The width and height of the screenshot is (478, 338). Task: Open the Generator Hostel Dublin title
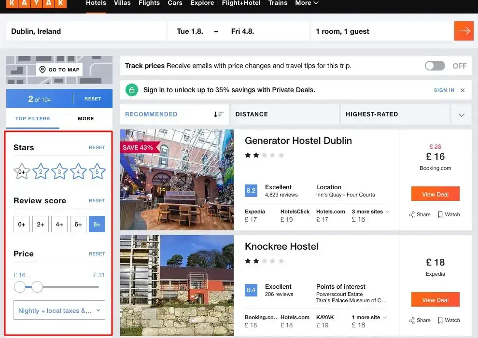click(x=298, y=141)
